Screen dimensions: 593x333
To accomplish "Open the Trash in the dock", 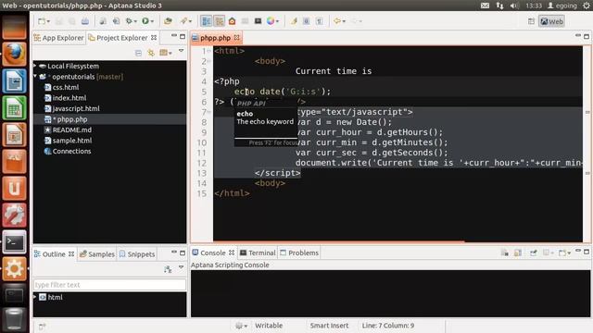I will click(15, 319).
